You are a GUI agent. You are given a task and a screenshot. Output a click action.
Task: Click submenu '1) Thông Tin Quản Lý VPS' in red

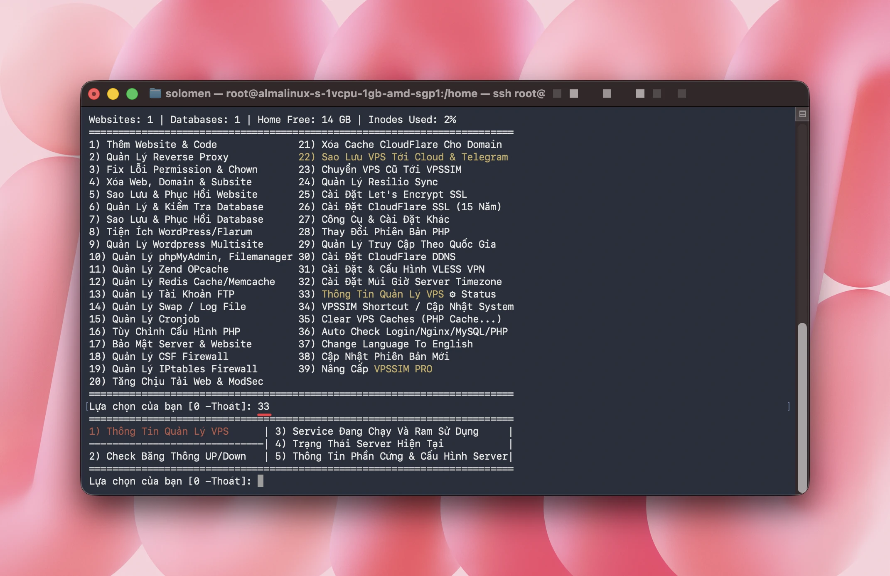(x=159, y=431)
